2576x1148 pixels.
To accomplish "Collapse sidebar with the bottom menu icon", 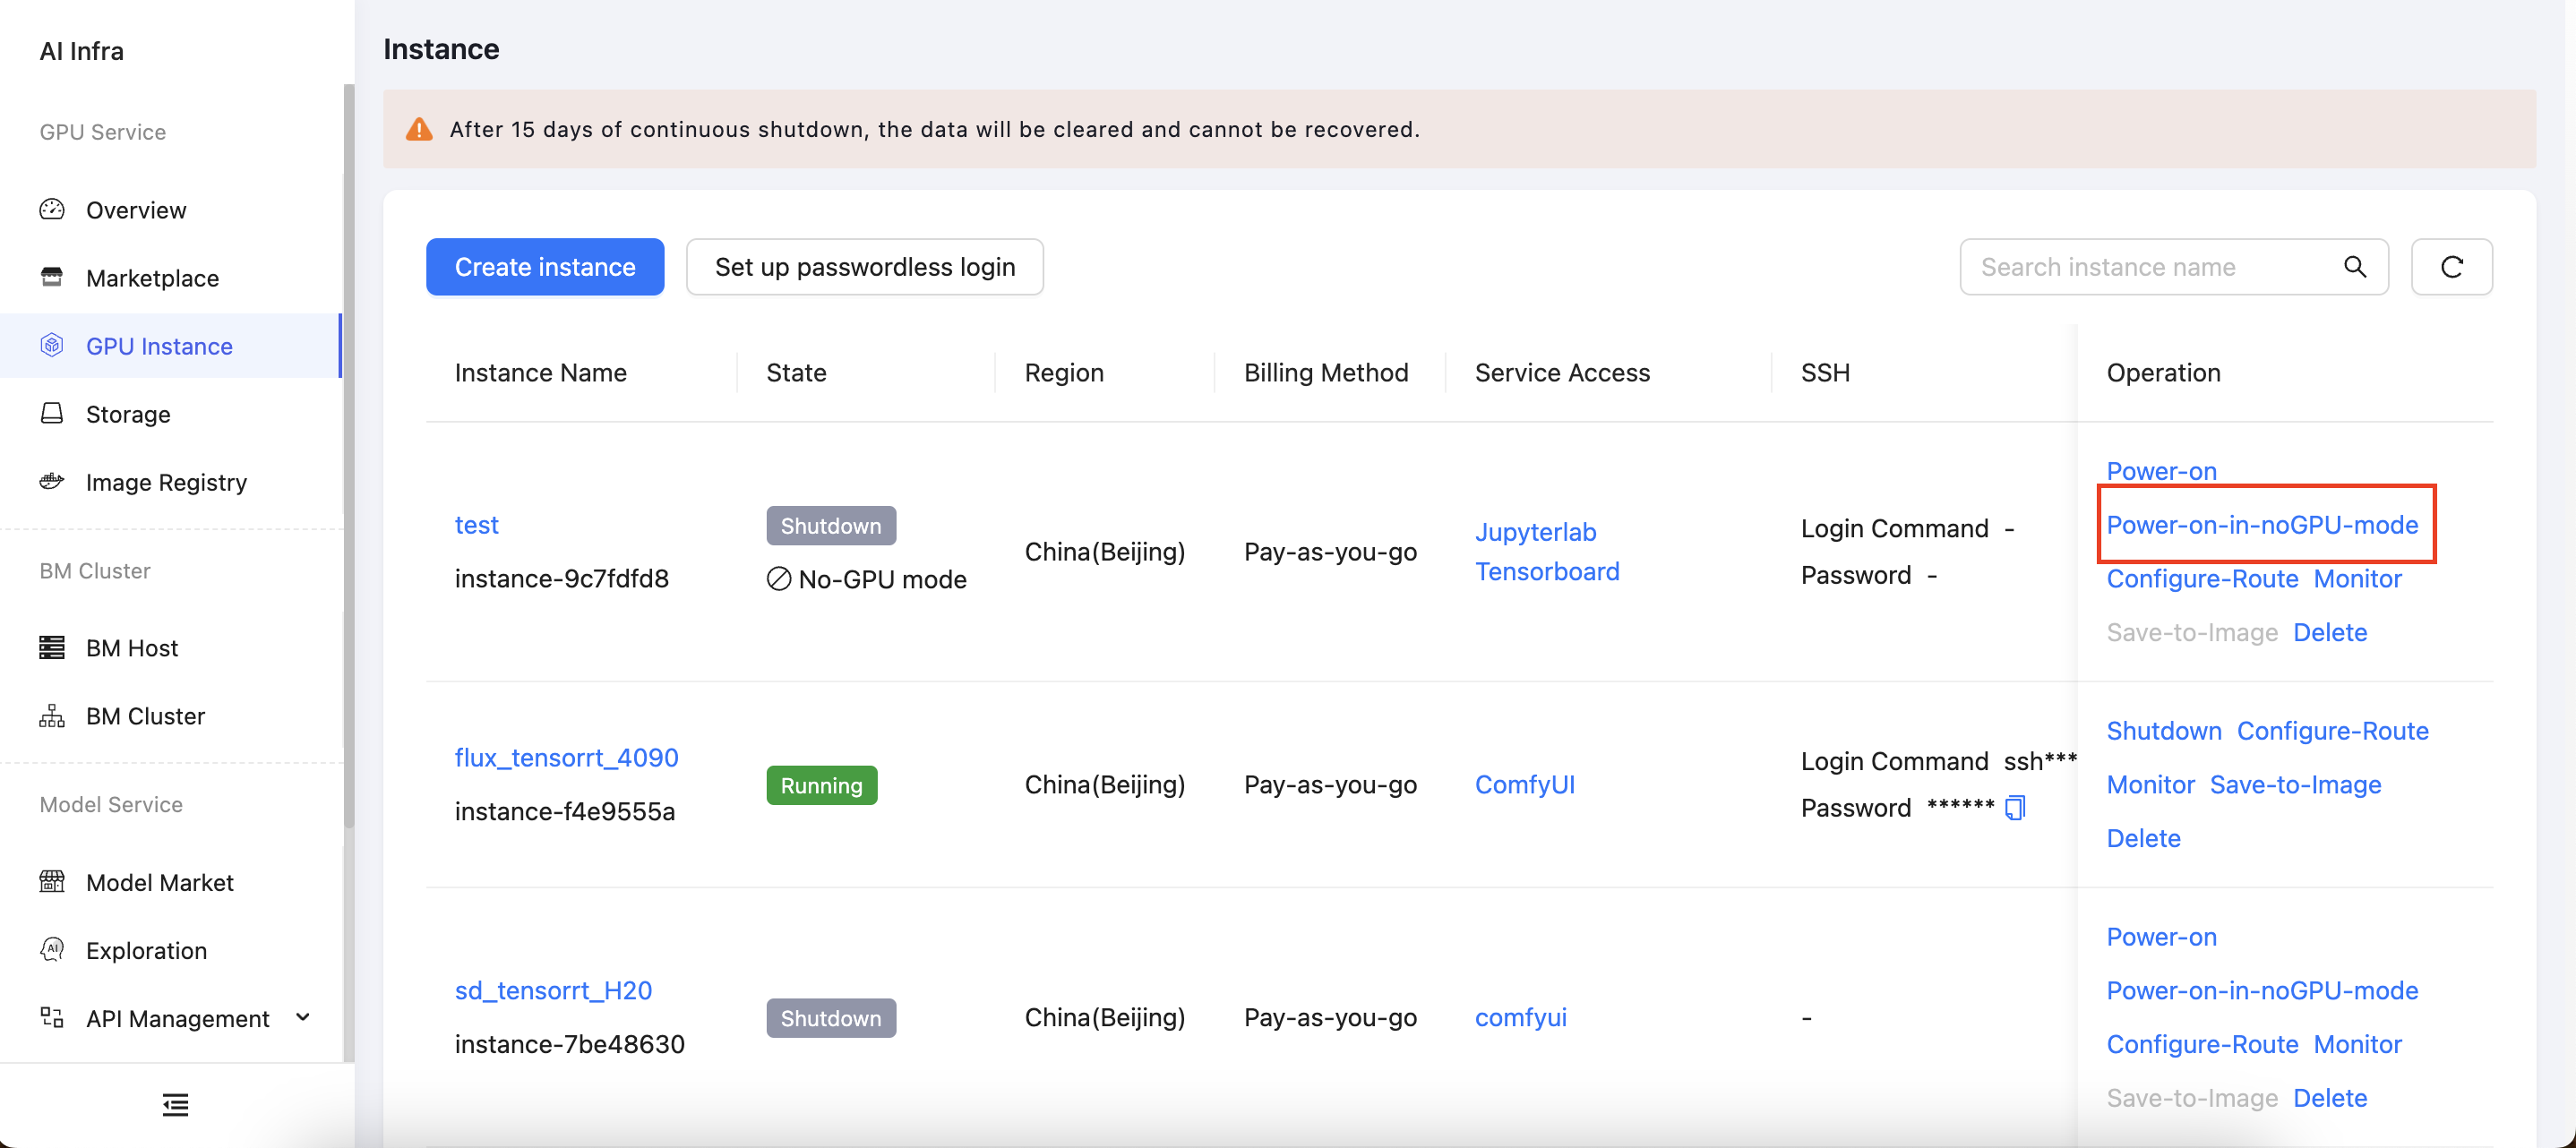I will coord(176,1104).
